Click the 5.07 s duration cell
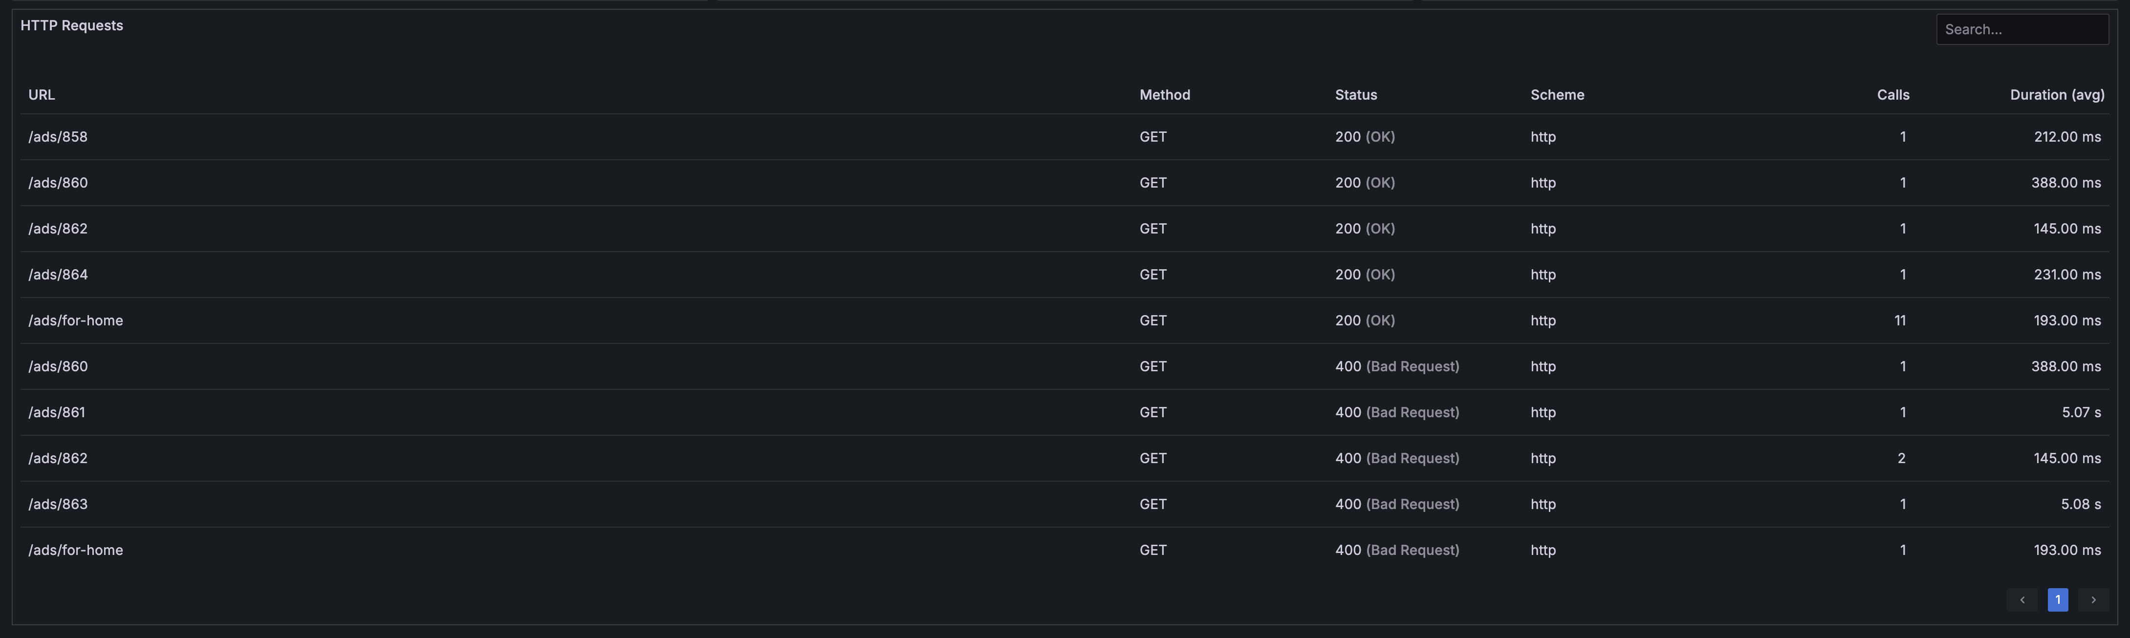Screen dimensions: 2130x638 pyautogui.click(x=2080, y=412)
